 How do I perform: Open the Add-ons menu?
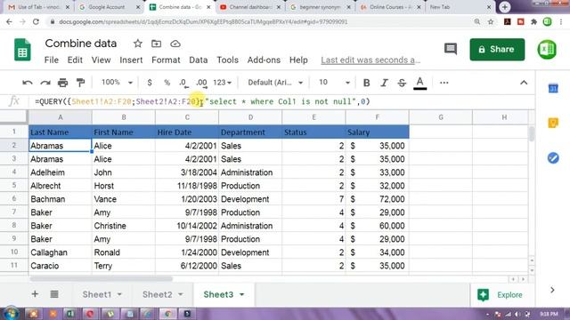tap(264, 60)
